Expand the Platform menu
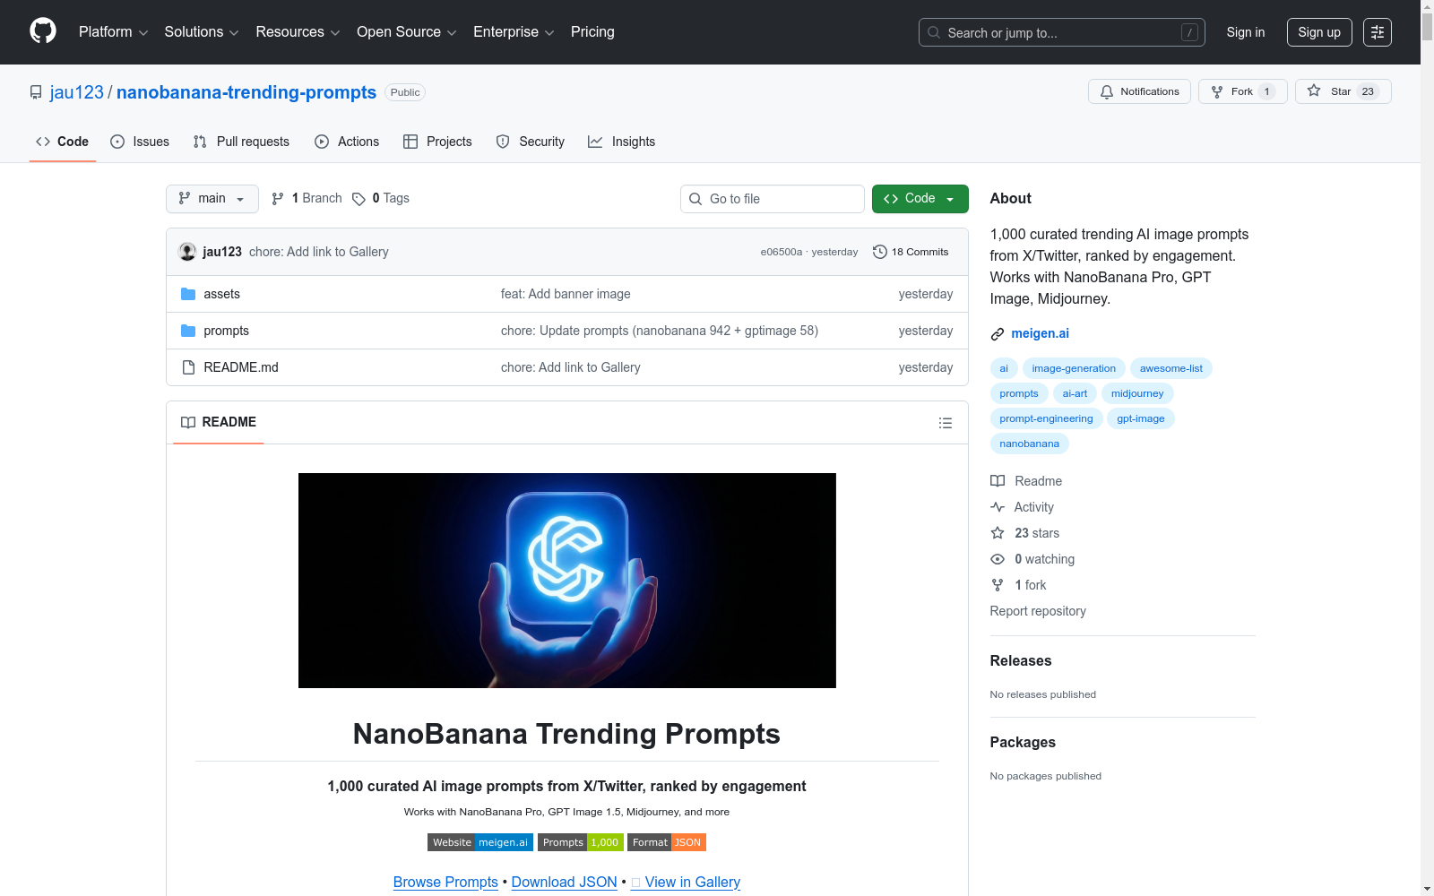The width and height of the screenshot is (1434, 896). pyautogui.click(x=113, y=32)
